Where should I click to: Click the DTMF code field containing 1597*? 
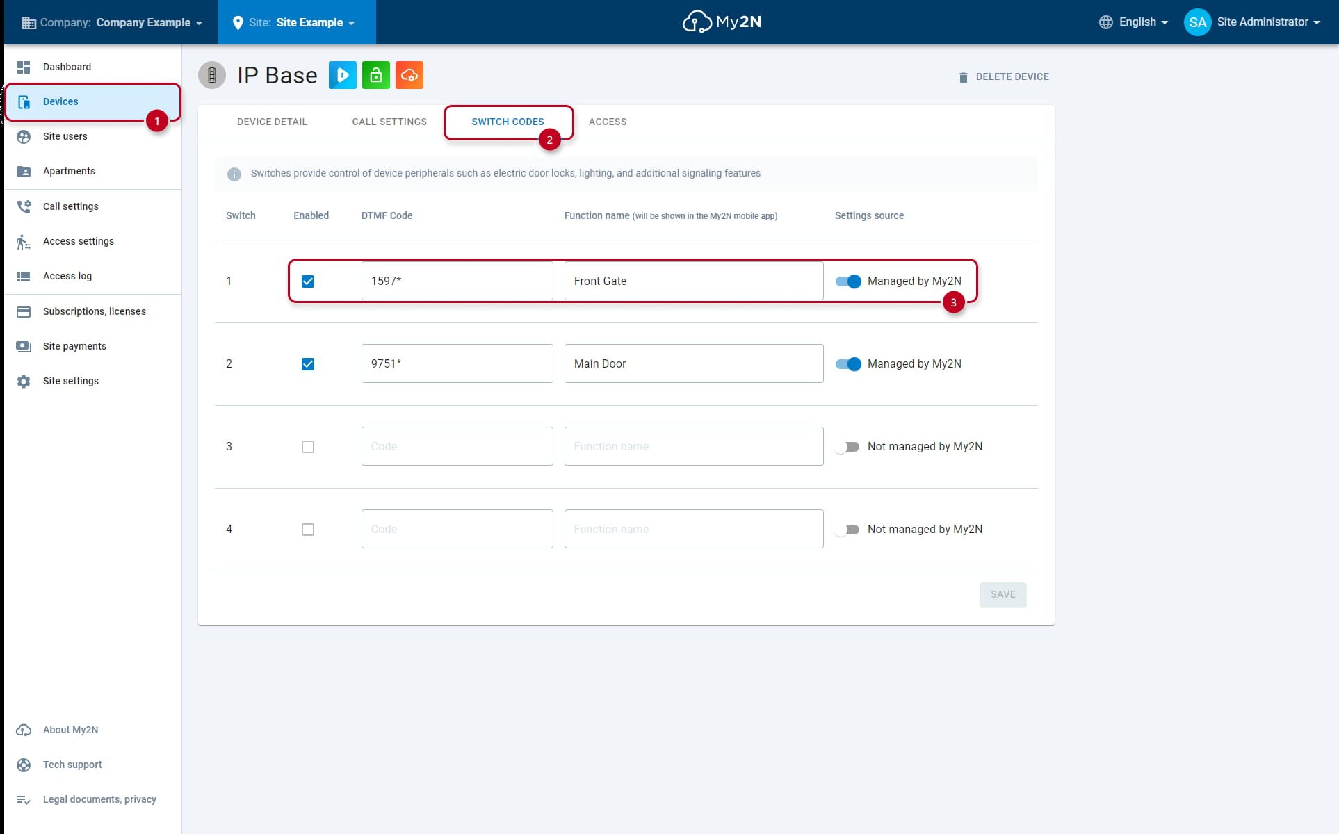pyautogui.click(x=457, y=281)
